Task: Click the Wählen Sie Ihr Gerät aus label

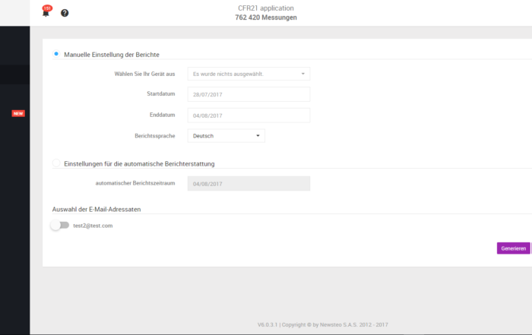Action: pos(144,74)
